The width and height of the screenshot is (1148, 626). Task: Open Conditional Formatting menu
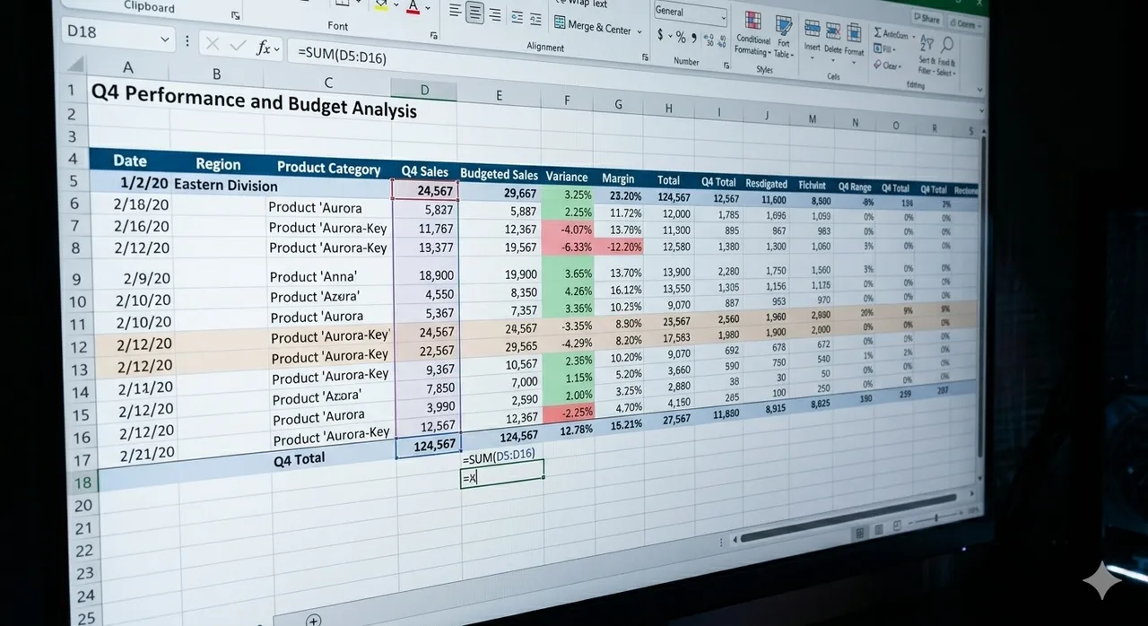click(x=752, y=35)
